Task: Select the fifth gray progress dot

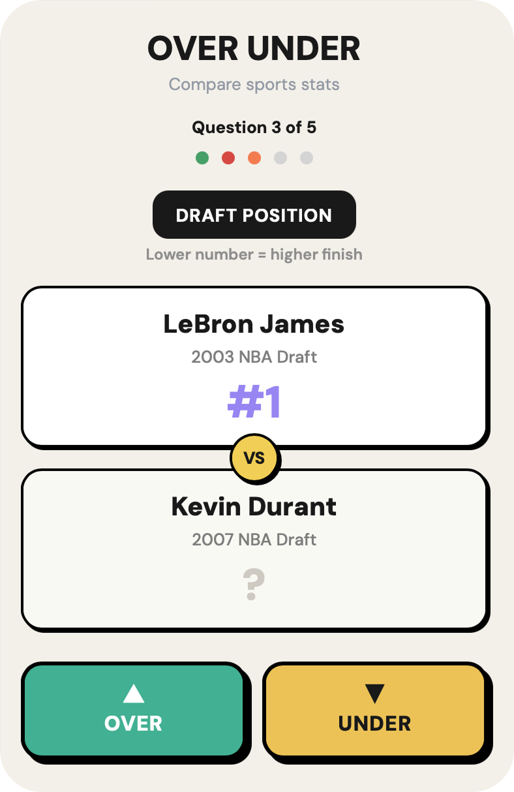Action: (x=307, y=158)
